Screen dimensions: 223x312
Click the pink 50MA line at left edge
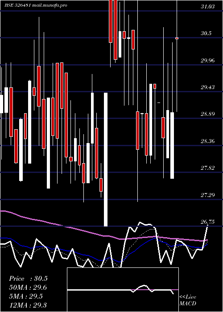click(3, 211)
